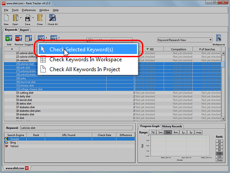This screenshot has width=230, height=173.
Task: Set graph Rank limit to 10
Action: point(219,141)
